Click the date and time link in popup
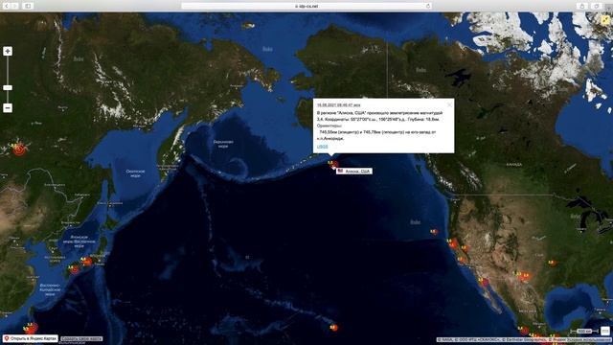Screen dimensions: 613x345 coord(338,104)
